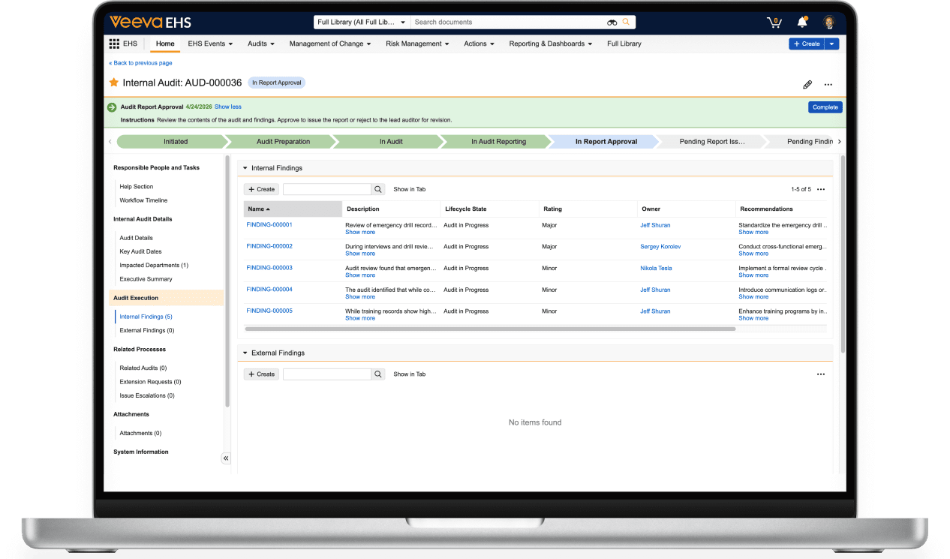This screenshot has width=950, height=559.
Task: Select Extension Requests (0) in sidebar
Action: click(x=150, y=382)
